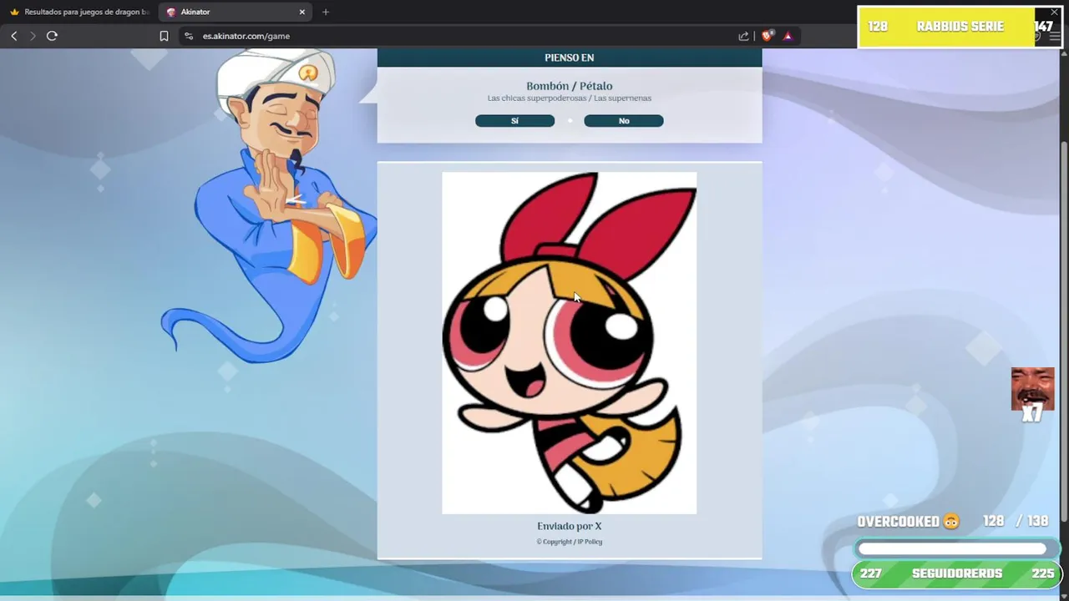Screen dimensions: 1069x601
Task: Click the crown favicon on the first tab
Action: 14,12
